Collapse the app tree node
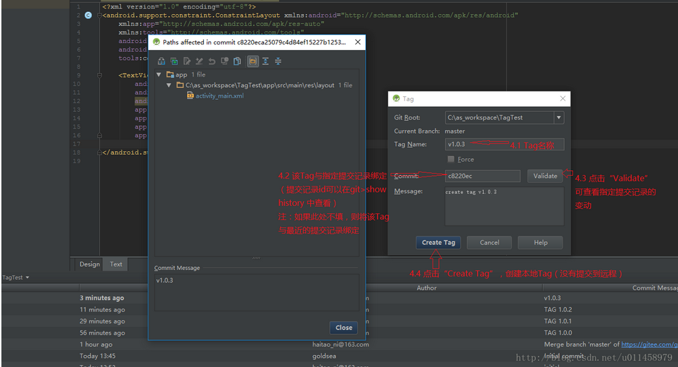 pos(160,75)
